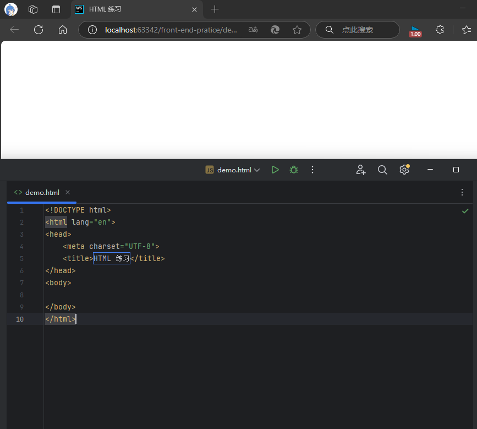Click the <body> opening tag
The width and height of the screenshot is (477, 429).
tap(58, 283)
